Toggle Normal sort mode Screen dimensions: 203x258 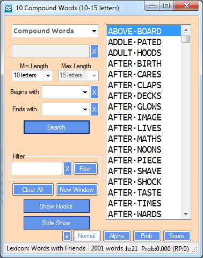coord(87,236)
